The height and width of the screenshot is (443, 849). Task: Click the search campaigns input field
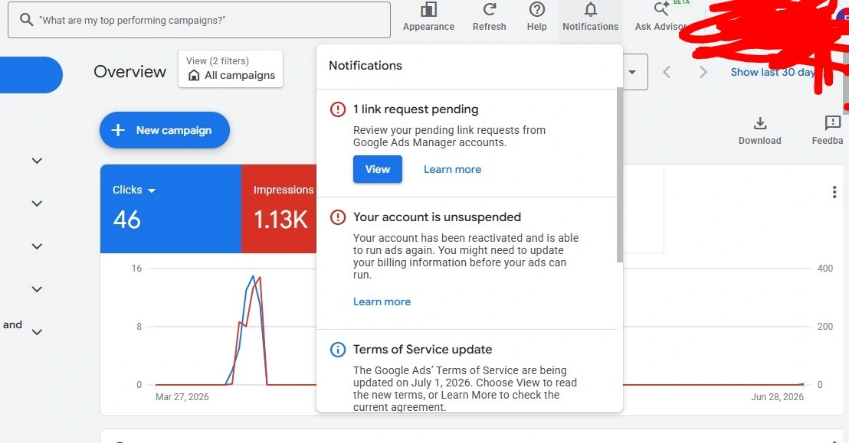click(x=198, y=20)
